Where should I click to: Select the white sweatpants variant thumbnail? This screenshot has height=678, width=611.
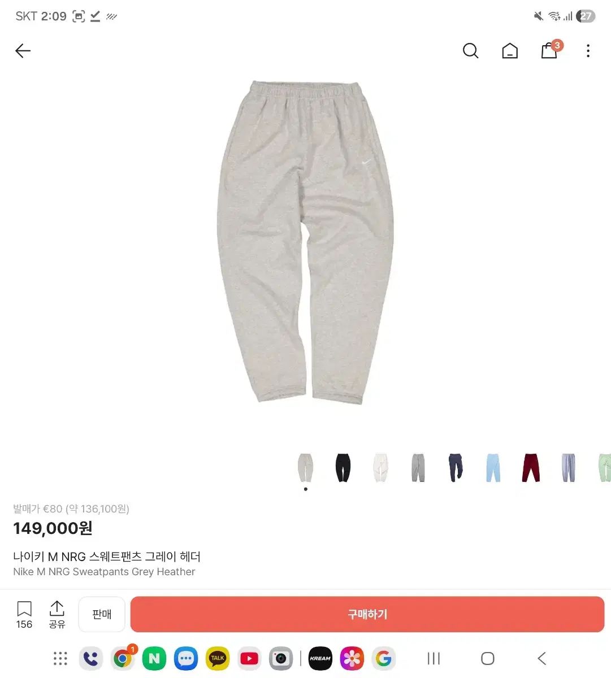click(x=380, y=468)
